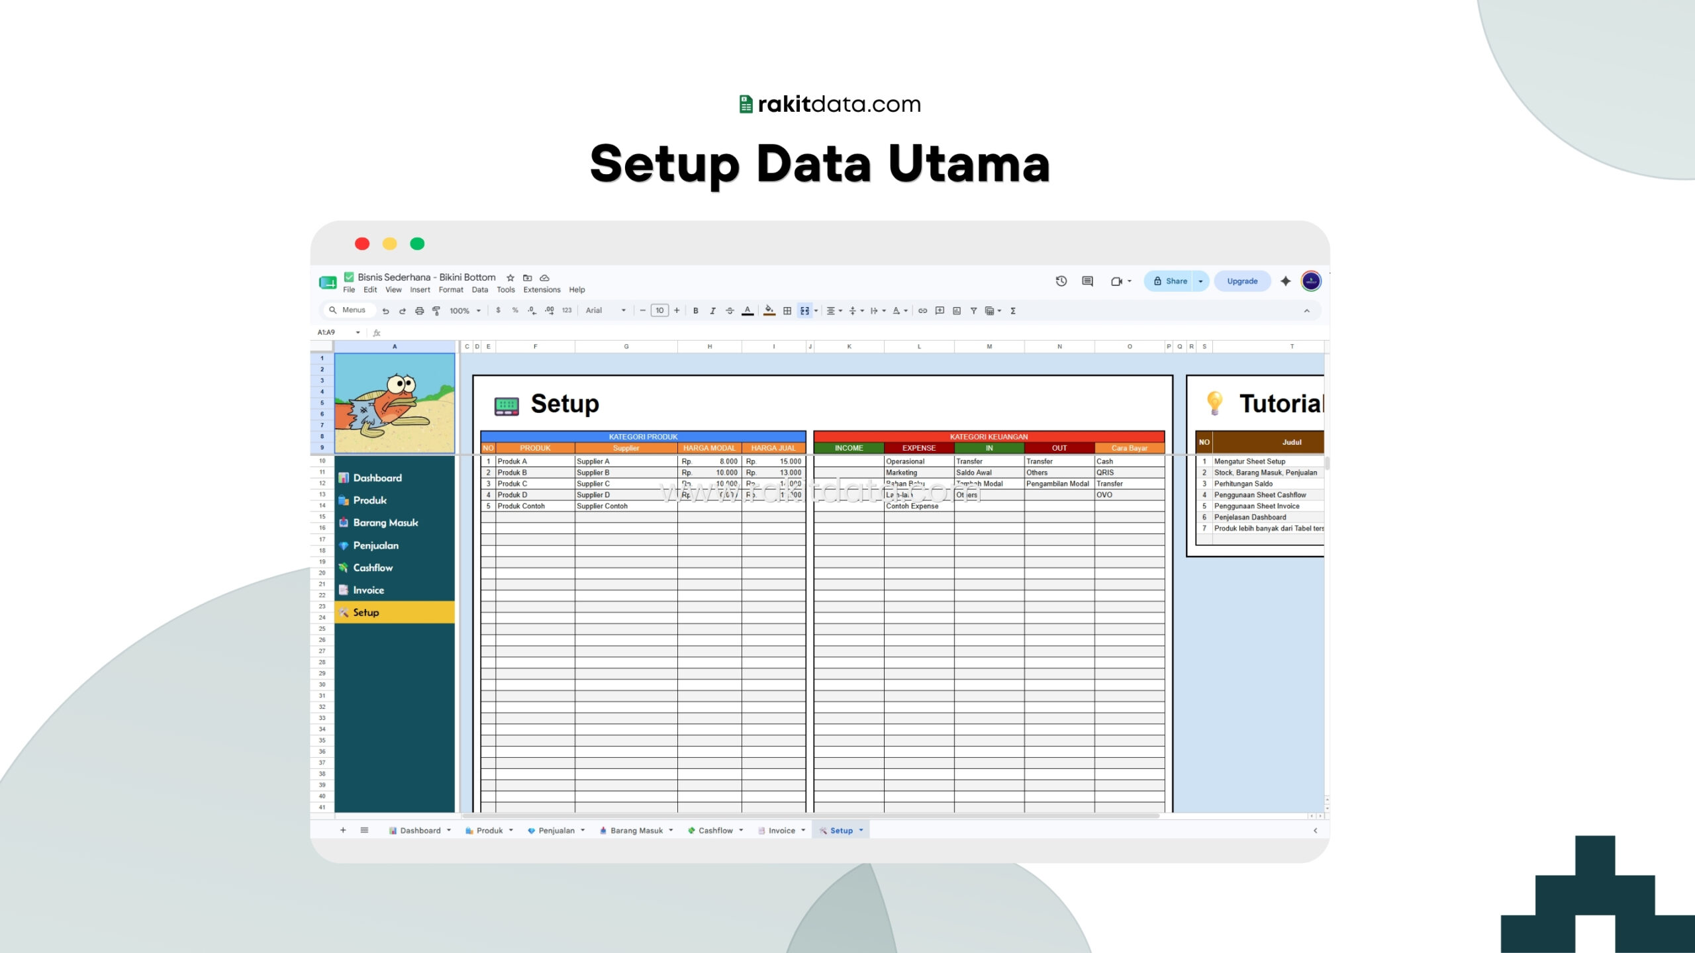The width and height of the screenshot is (1695, 953).
Task: Toggle merge cells button
Action: pyautogui.click(x=804, y=310)
